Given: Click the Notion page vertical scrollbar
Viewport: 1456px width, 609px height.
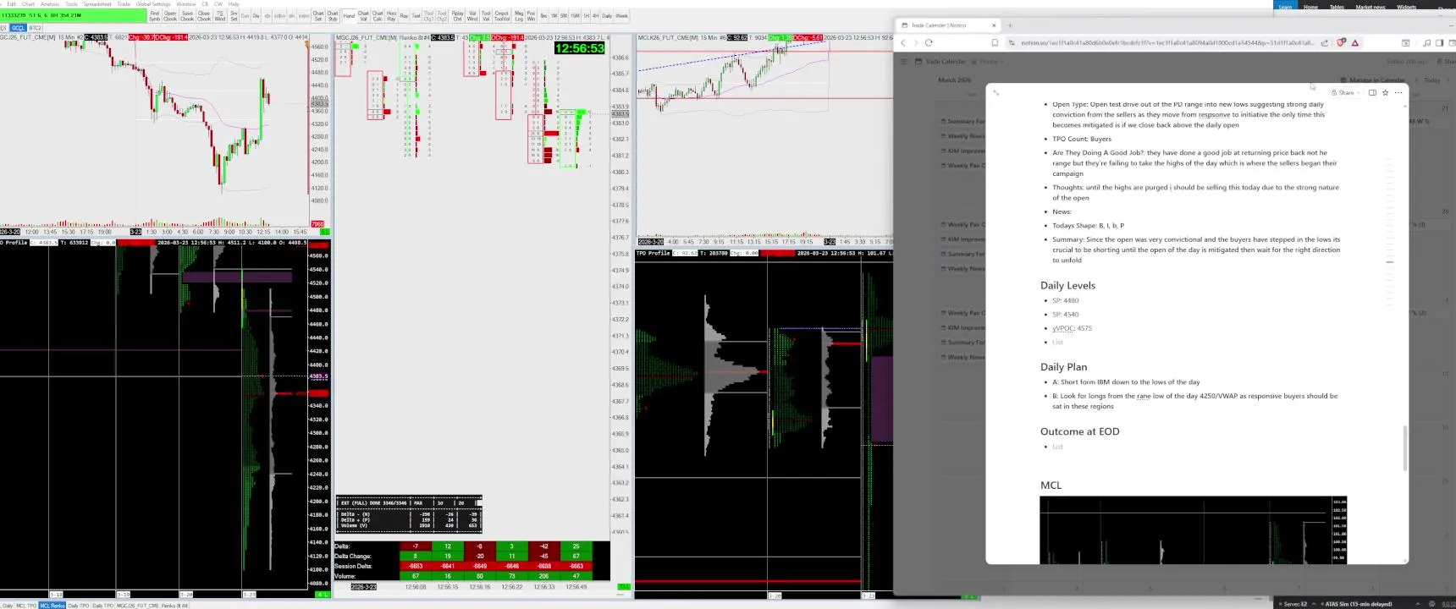Looking at the screenshot, I should click(1405, 448).
